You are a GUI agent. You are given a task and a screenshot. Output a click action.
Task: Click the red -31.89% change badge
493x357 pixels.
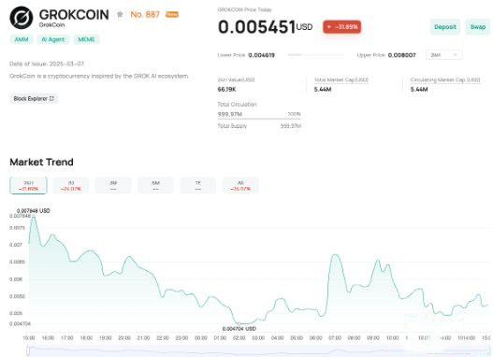point(342,27)
